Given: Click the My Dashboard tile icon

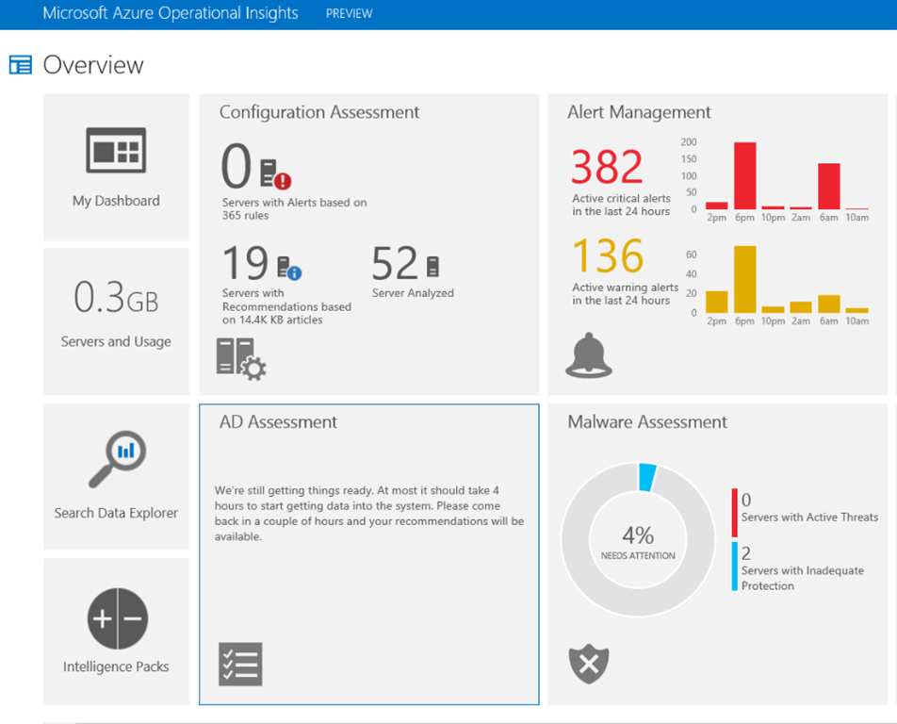Looking at the screenshot, I should point(116,151).
